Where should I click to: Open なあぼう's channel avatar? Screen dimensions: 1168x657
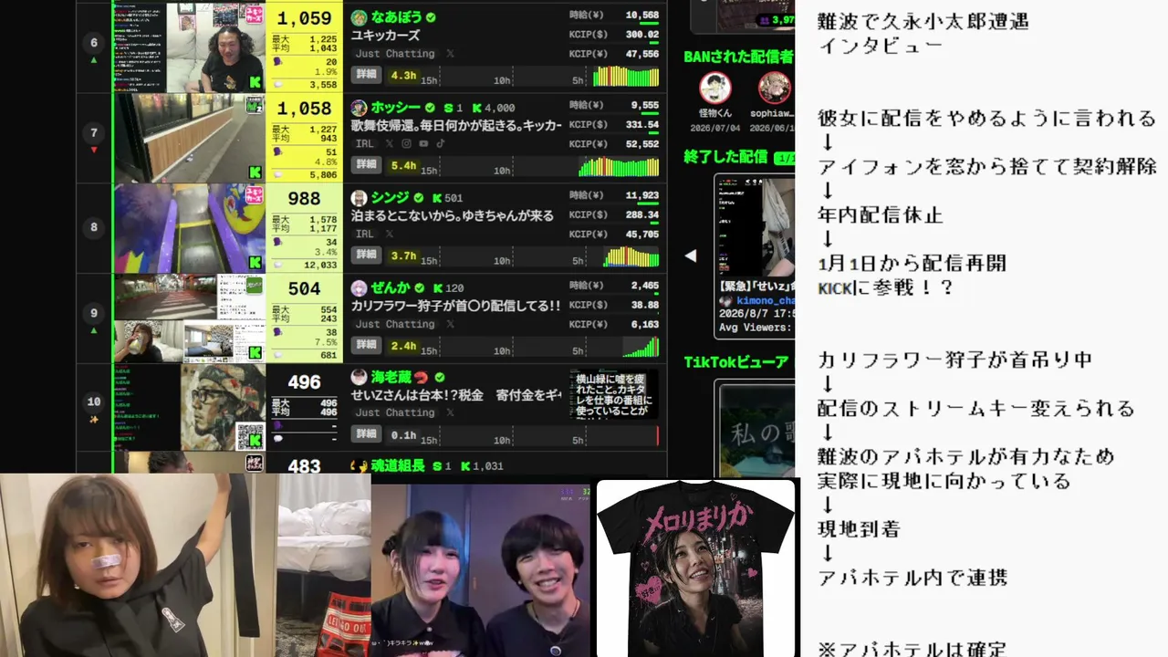tap(360, 17)
